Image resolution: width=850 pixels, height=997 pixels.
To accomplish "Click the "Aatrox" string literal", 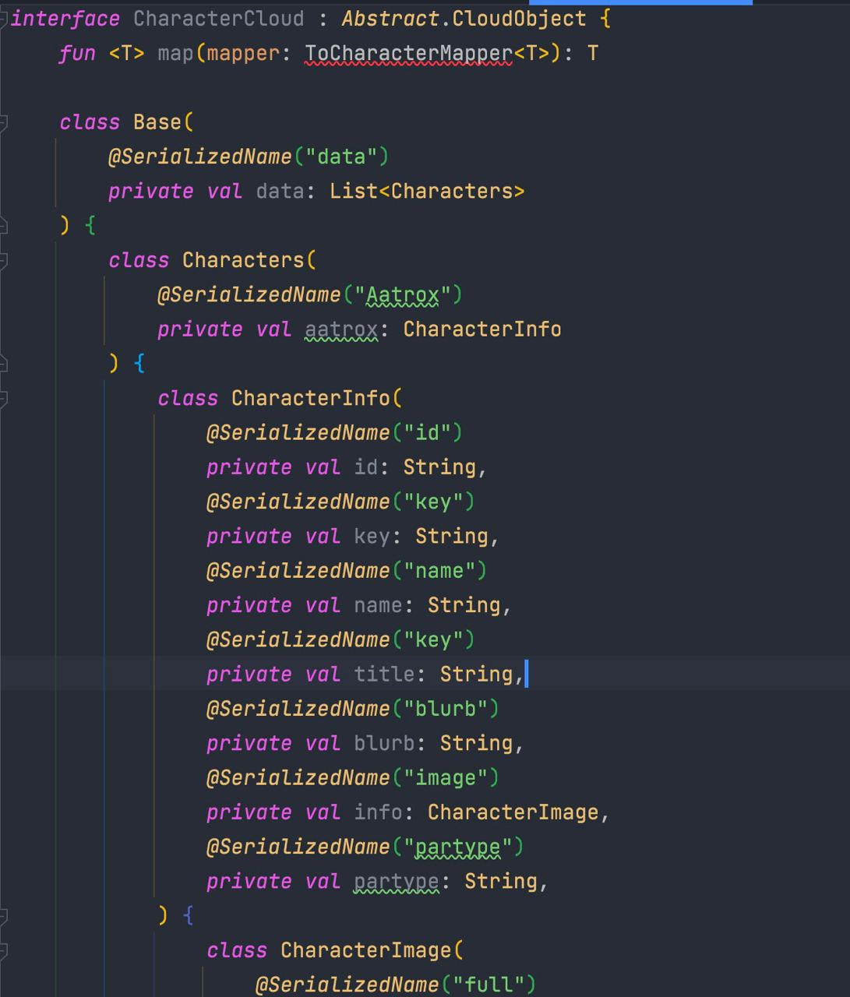I will click(x=402, y=294).
